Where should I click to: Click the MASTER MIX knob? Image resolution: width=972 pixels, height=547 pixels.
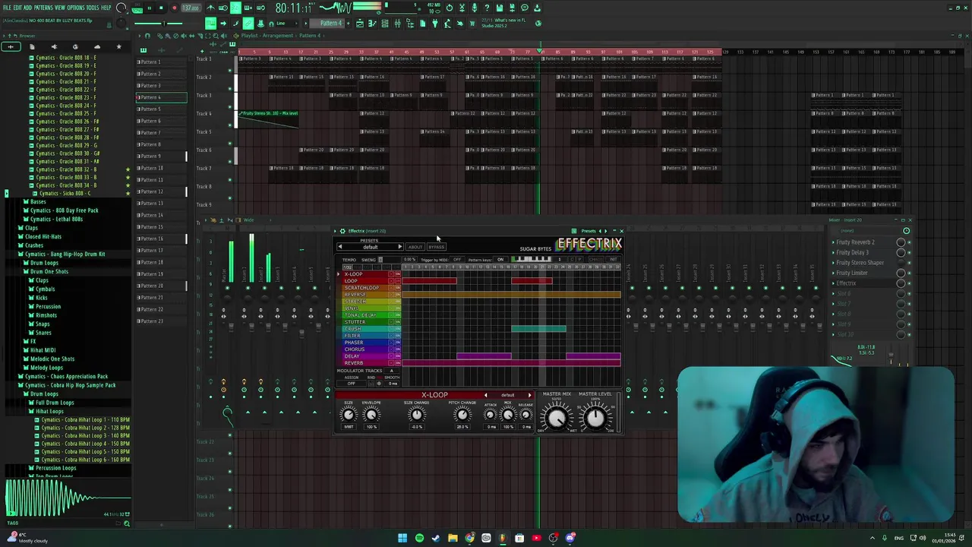(557, 417)
